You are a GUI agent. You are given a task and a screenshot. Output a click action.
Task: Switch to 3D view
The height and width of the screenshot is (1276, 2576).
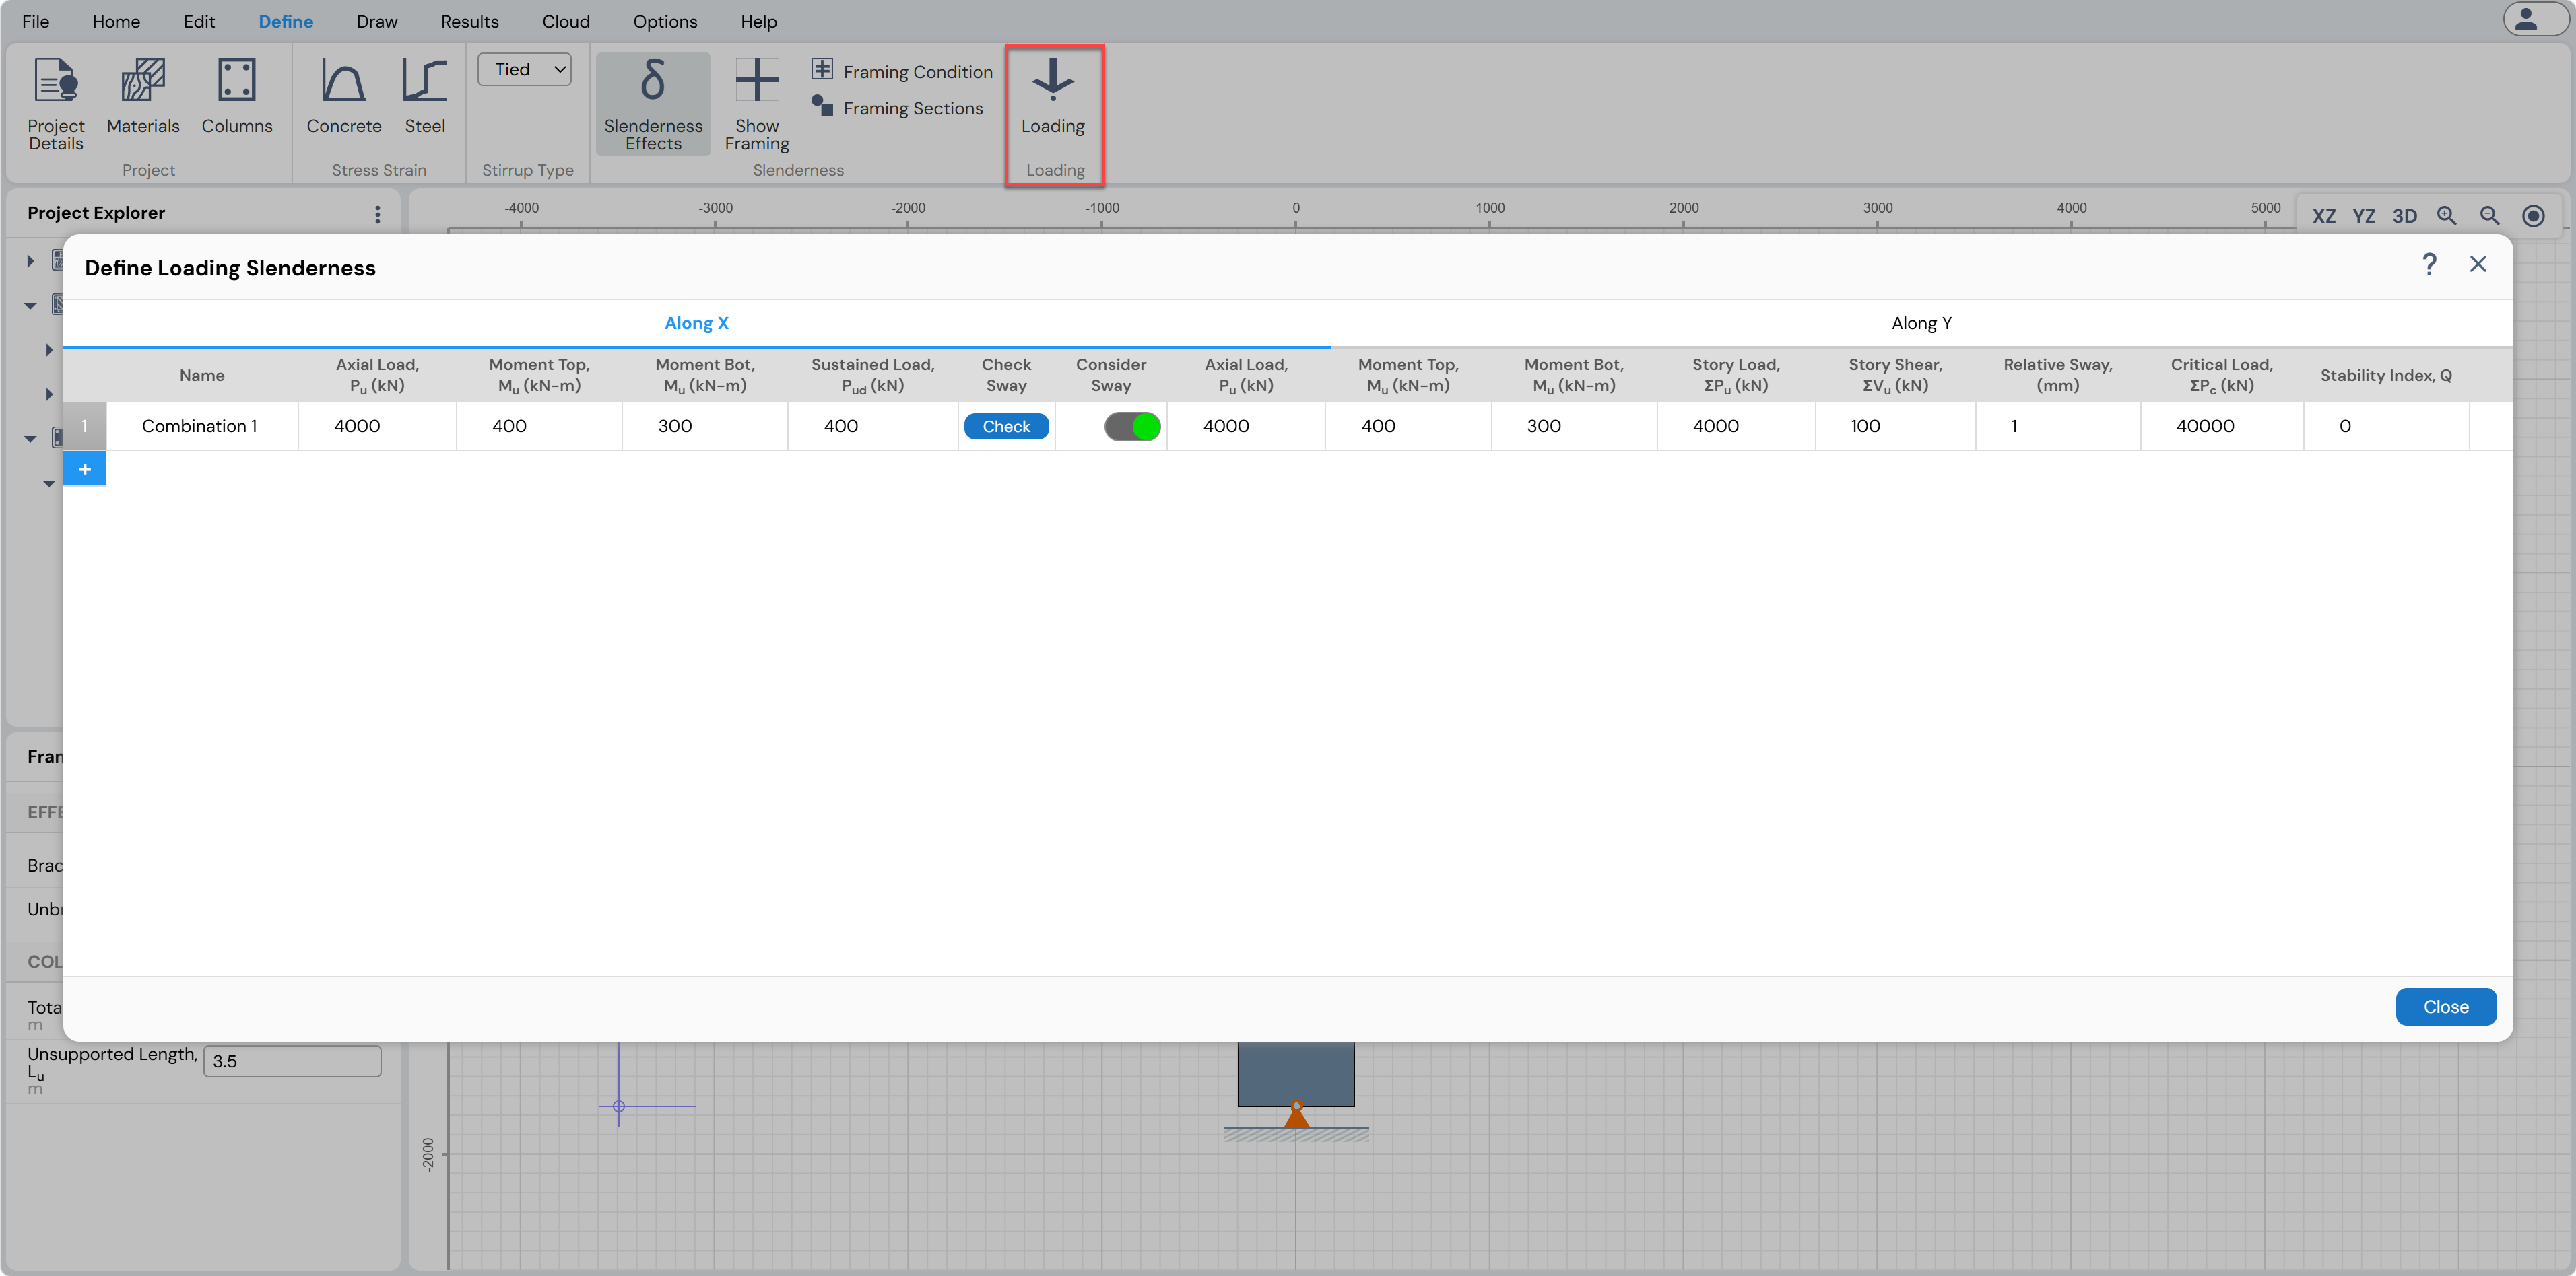click(x=2405, y=216)
